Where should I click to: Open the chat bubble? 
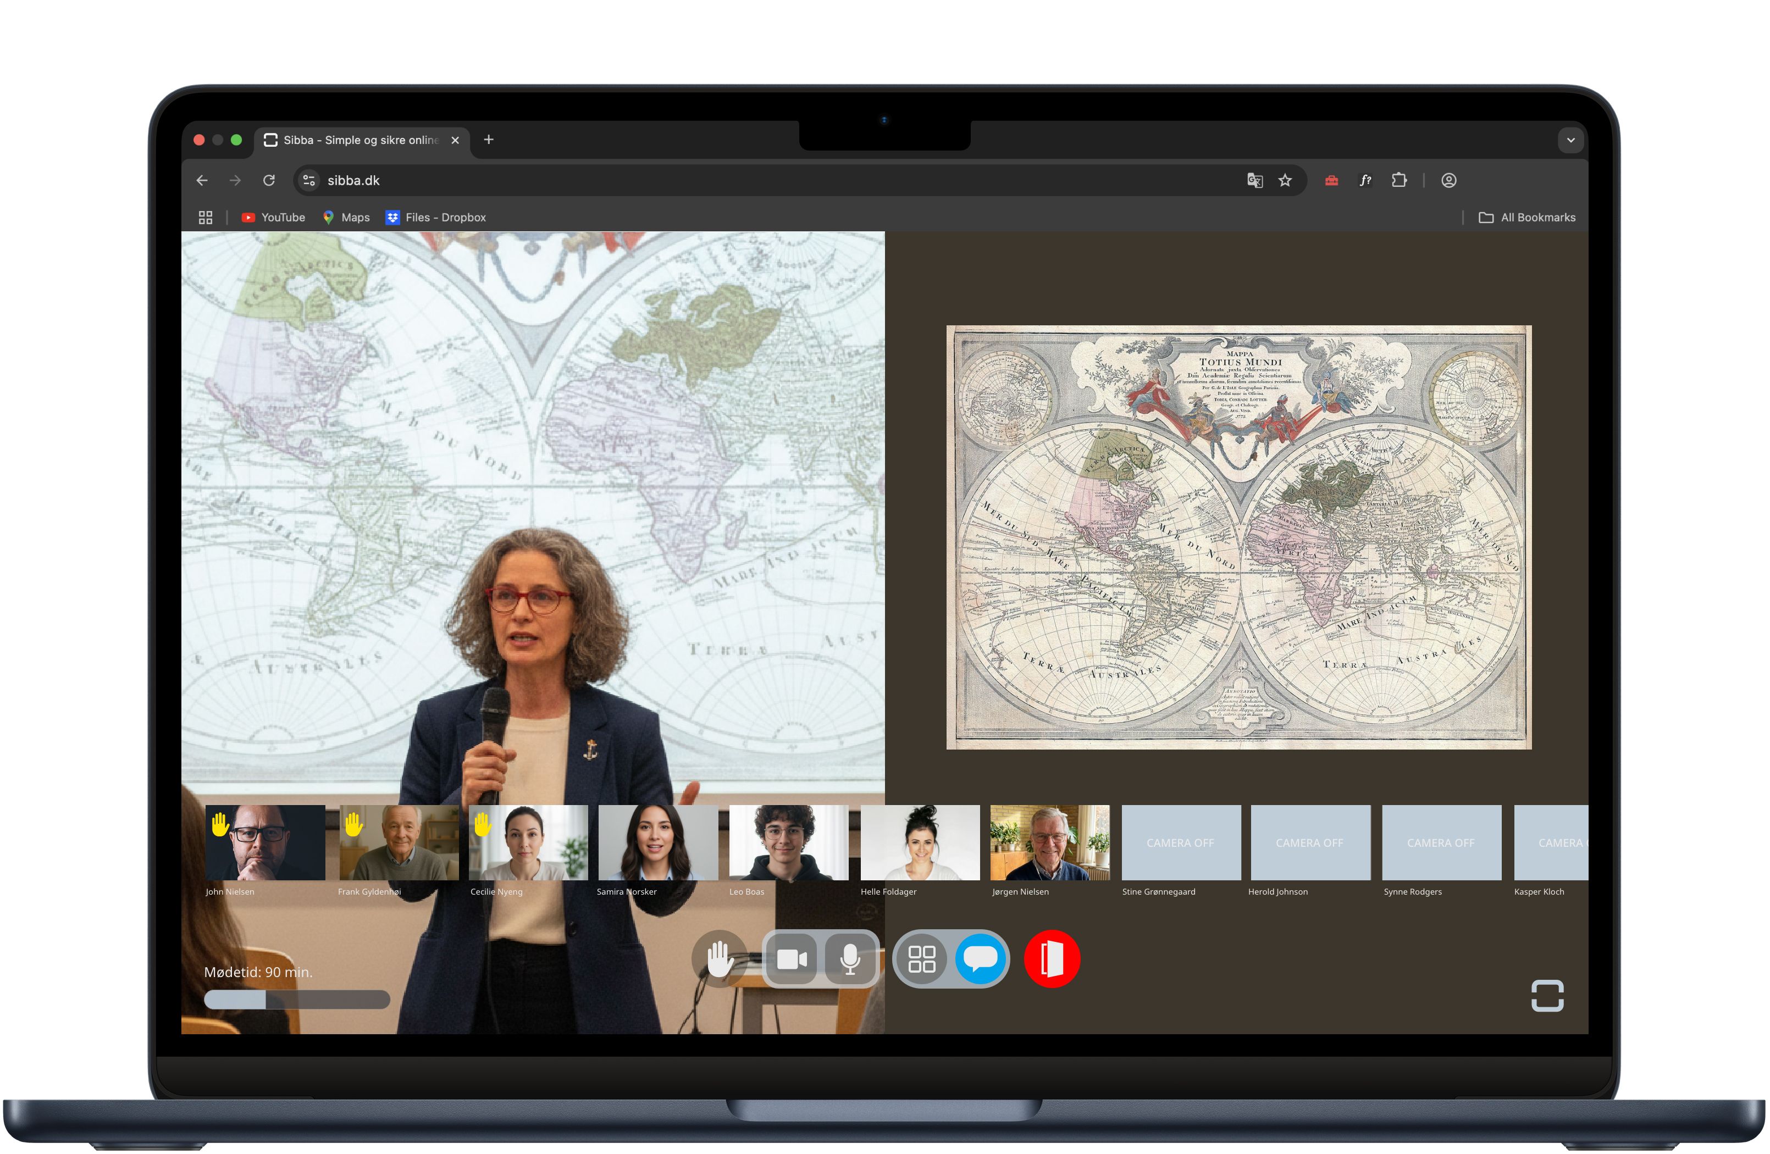click(x=980, y=958)
